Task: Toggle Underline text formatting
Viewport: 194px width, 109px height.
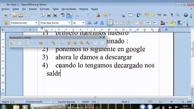Action: click(102, 23)
